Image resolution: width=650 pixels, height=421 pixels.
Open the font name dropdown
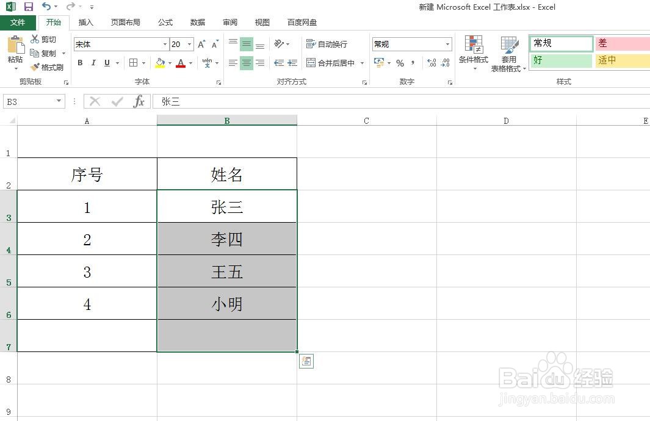[164, 44]
